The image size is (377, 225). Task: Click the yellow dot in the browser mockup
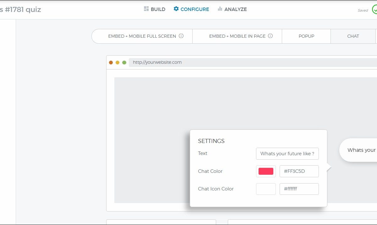[x=117, y=63]
